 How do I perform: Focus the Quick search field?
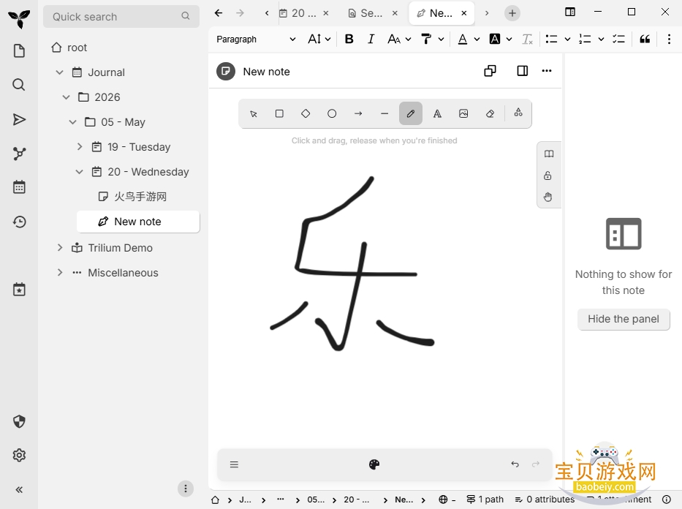click(x=121, y=17)
